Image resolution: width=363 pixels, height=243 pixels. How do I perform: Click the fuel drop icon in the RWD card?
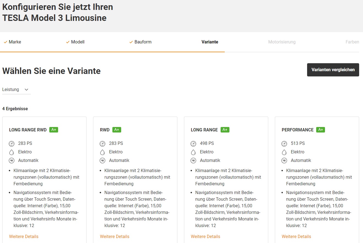pos(102,152)
